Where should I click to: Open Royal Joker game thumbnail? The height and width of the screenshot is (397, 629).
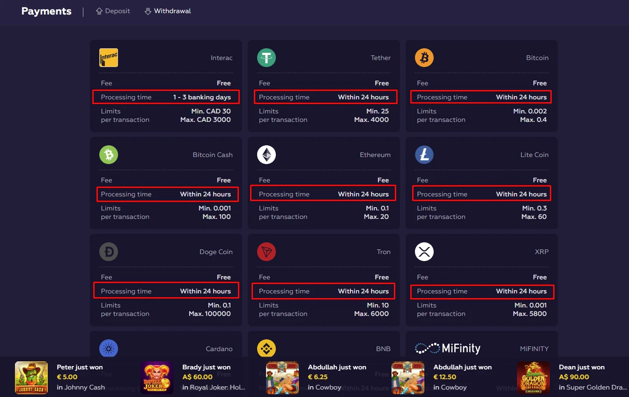point(157,377)
